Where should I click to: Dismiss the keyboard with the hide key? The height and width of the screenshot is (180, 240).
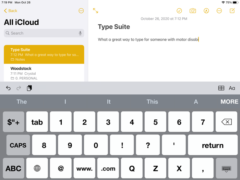tap(226, 168)
